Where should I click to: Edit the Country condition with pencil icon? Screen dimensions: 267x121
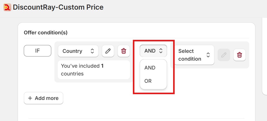(x=108, y=51)
